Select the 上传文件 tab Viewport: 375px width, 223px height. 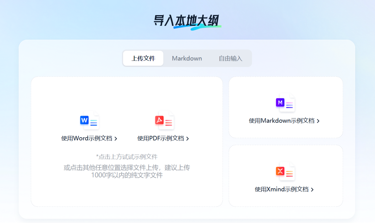pyautogui.click(x=143, y=58)
